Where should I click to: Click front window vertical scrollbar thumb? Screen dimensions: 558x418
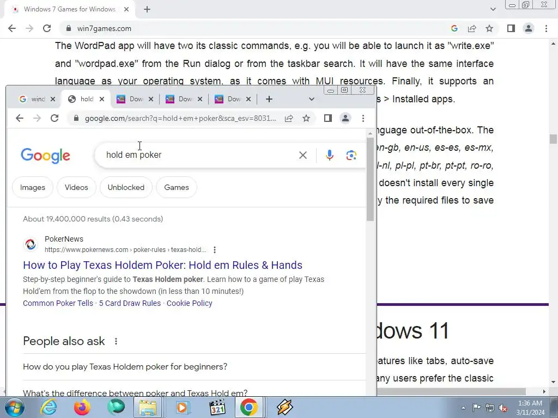coord(370,179)
